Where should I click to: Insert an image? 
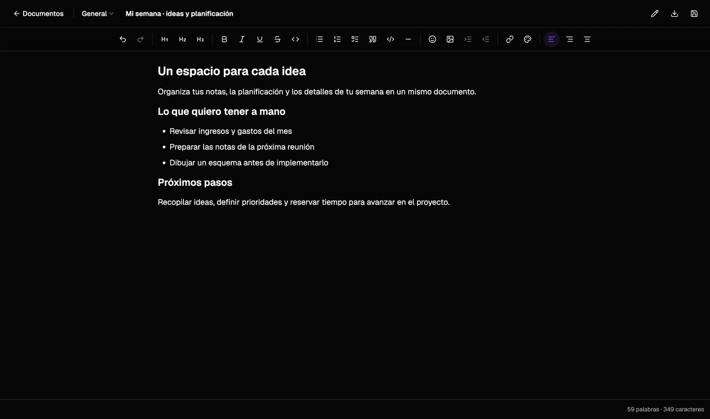(450, 39)
